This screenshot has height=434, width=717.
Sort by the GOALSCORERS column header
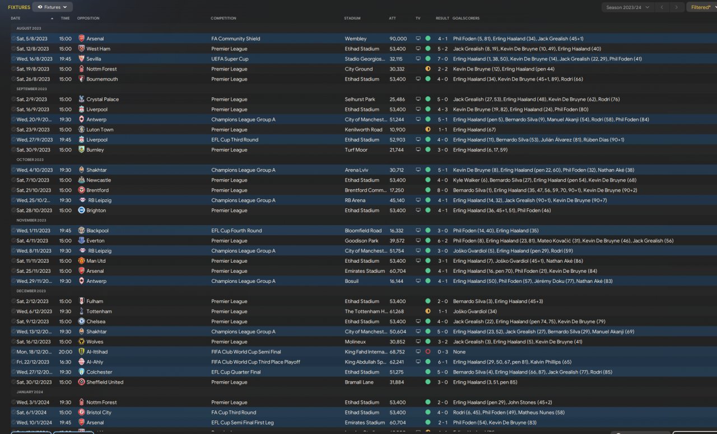tap(466, 18)
